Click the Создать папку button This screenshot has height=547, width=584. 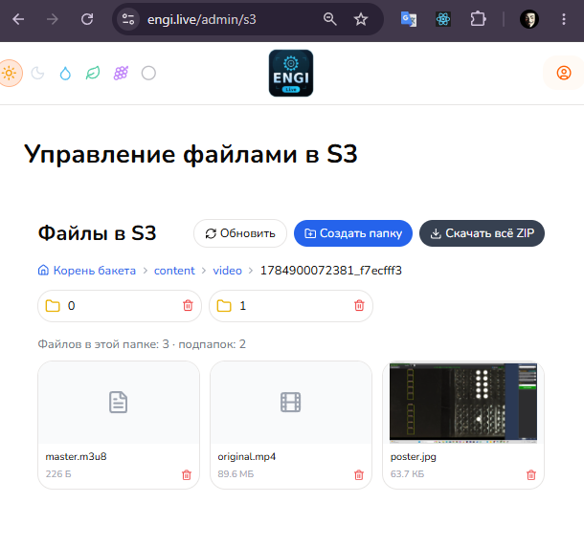[x=353, y=233]
